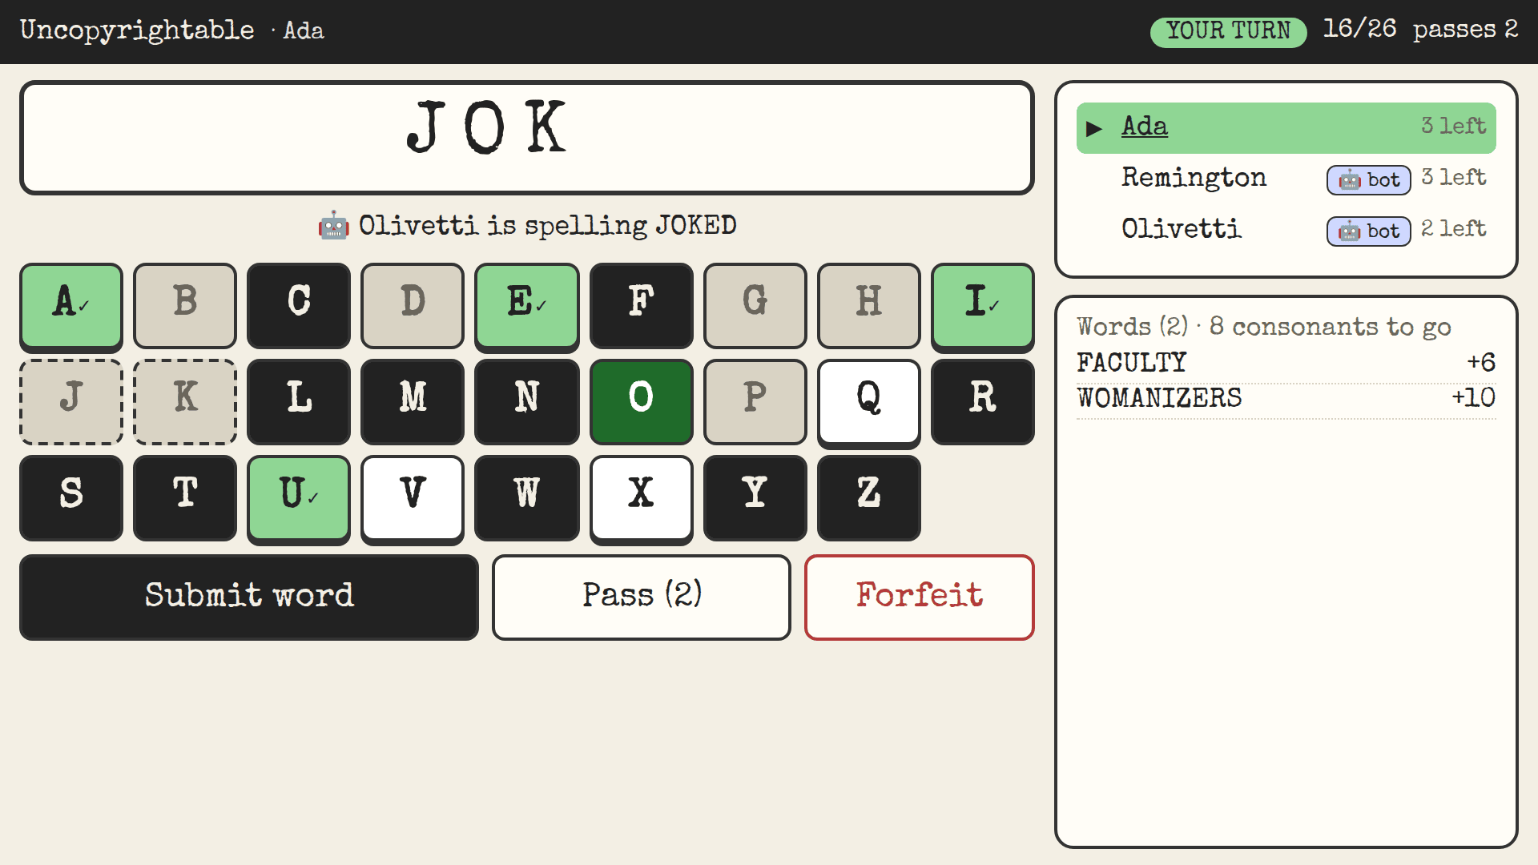The height and width of the screenshot is (865, 1538).
Task: Choose the white letter X tile
Action: pyautogui.click(x=642, y=498)
